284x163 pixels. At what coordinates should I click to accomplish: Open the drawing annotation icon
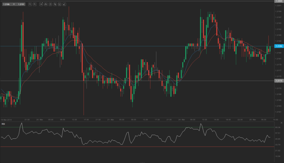60,4
